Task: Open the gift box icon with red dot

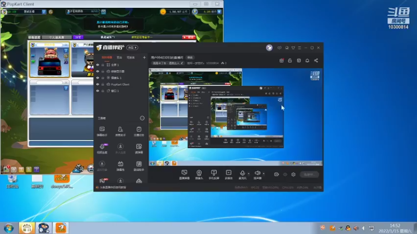Action: pos(281,60)
